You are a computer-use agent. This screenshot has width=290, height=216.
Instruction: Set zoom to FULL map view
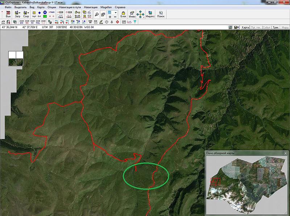tap(38, 22)
